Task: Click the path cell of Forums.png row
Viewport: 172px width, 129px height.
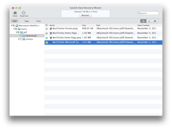Action: tap(116, 28)
